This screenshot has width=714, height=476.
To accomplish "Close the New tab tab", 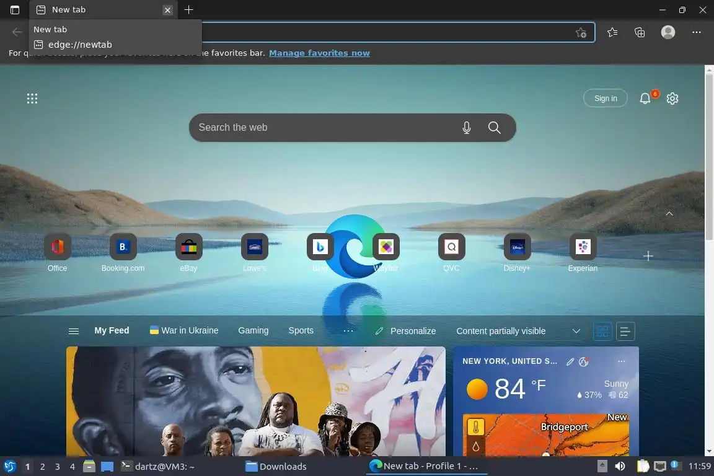I will (x=167, y=10).
